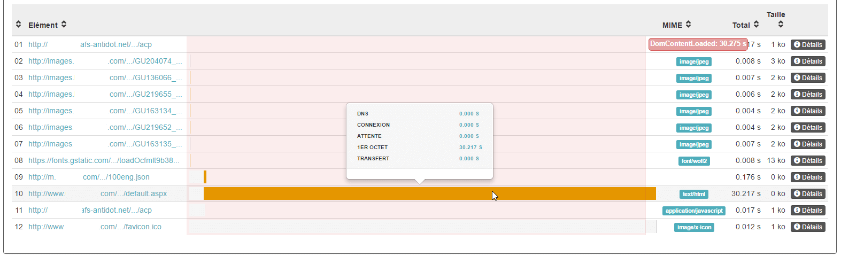Image resolution: width=841 pixels, height=256 pixels.
Task: Sort by the Total column header
Action: pyautogui.click(x=745, y=25)
